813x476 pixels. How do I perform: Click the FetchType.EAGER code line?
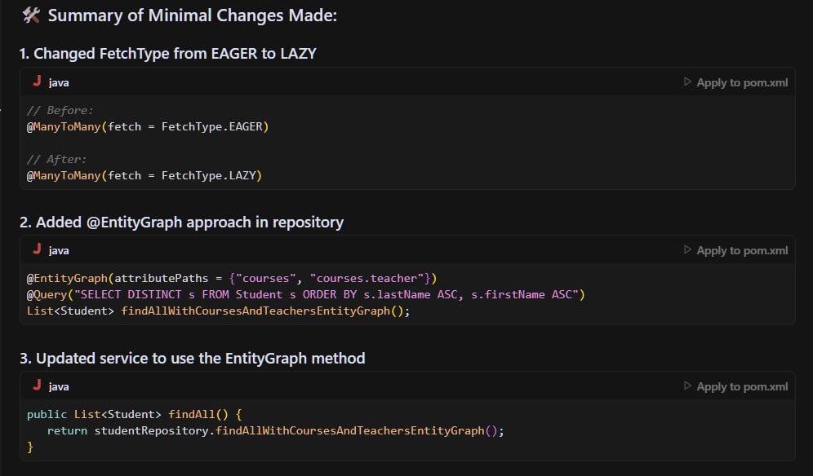[148, 126]
